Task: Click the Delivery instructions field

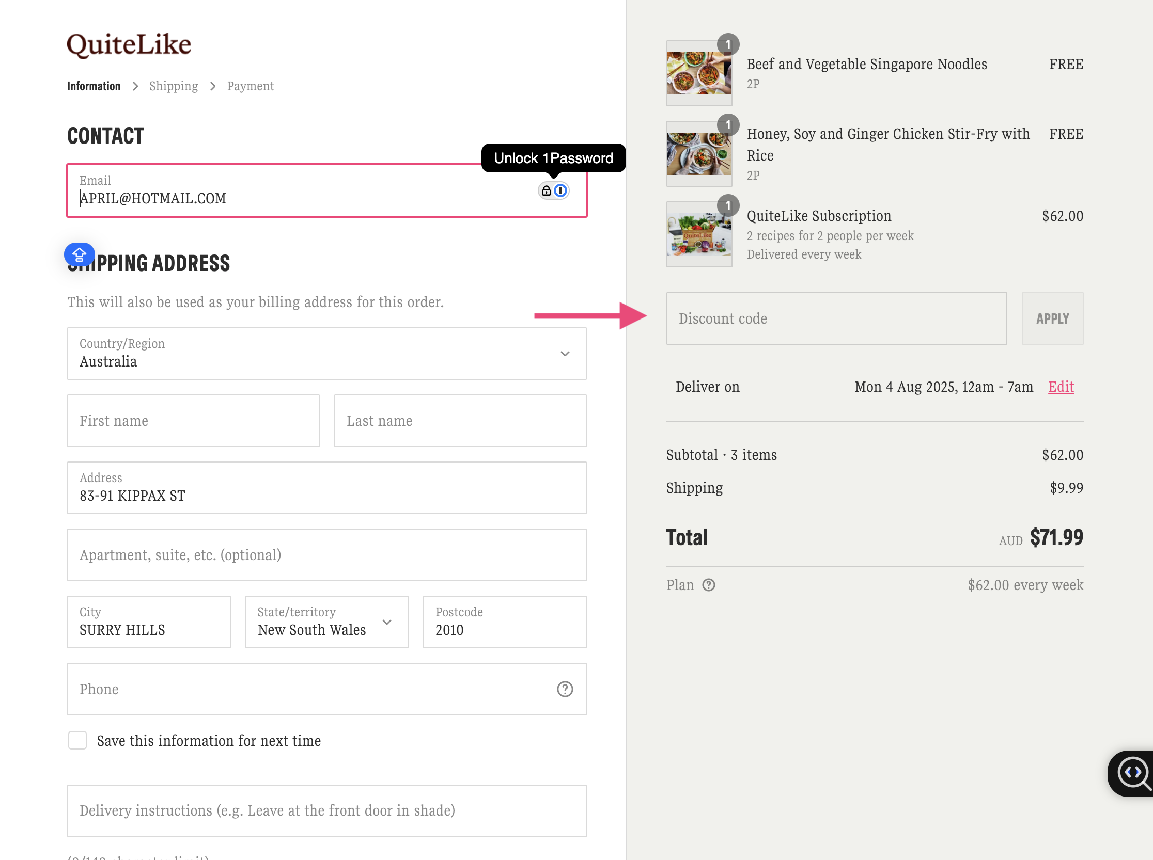Action: tap(326, 811)
